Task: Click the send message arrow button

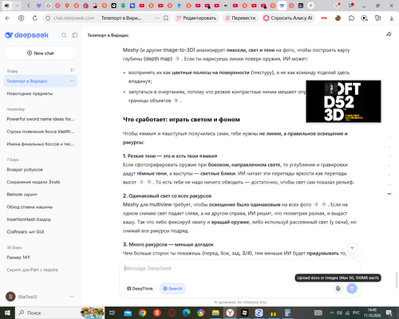Action: click(352, 289)
